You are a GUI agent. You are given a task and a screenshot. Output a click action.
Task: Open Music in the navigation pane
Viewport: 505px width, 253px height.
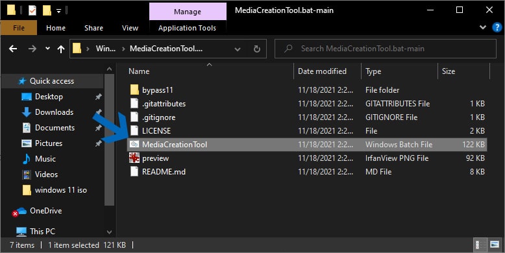pos(45,159)
